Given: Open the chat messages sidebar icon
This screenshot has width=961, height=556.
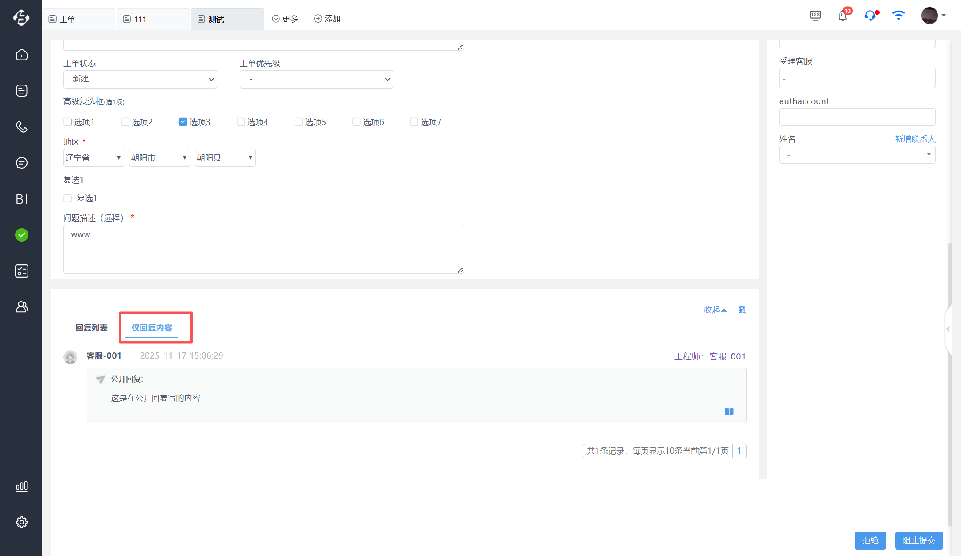Looking at the screenshot, I should point(21,163).
